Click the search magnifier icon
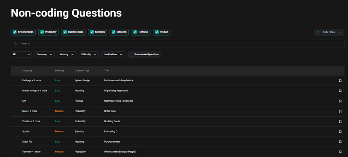The image size is (348, 157). [15, 43]
